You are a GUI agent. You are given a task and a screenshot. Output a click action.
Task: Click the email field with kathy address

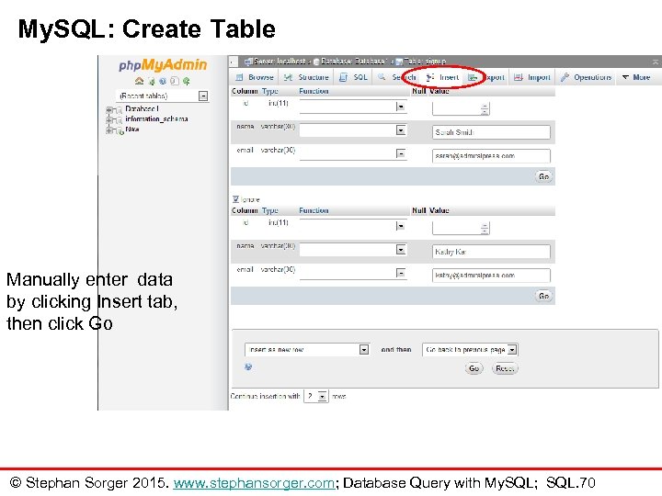pyautogui.click(x=491, y=275)
